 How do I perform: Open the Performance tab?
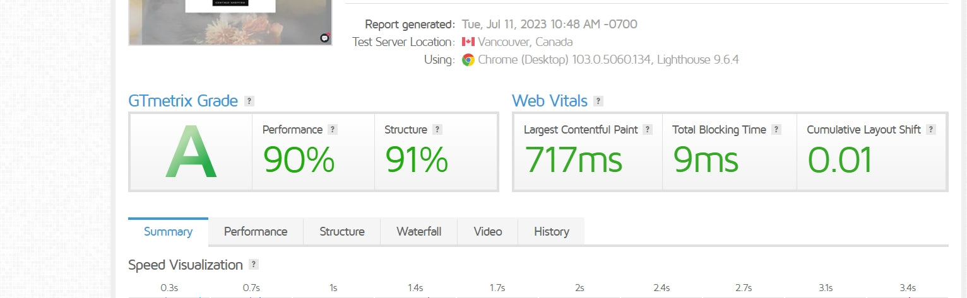[256, 232]
